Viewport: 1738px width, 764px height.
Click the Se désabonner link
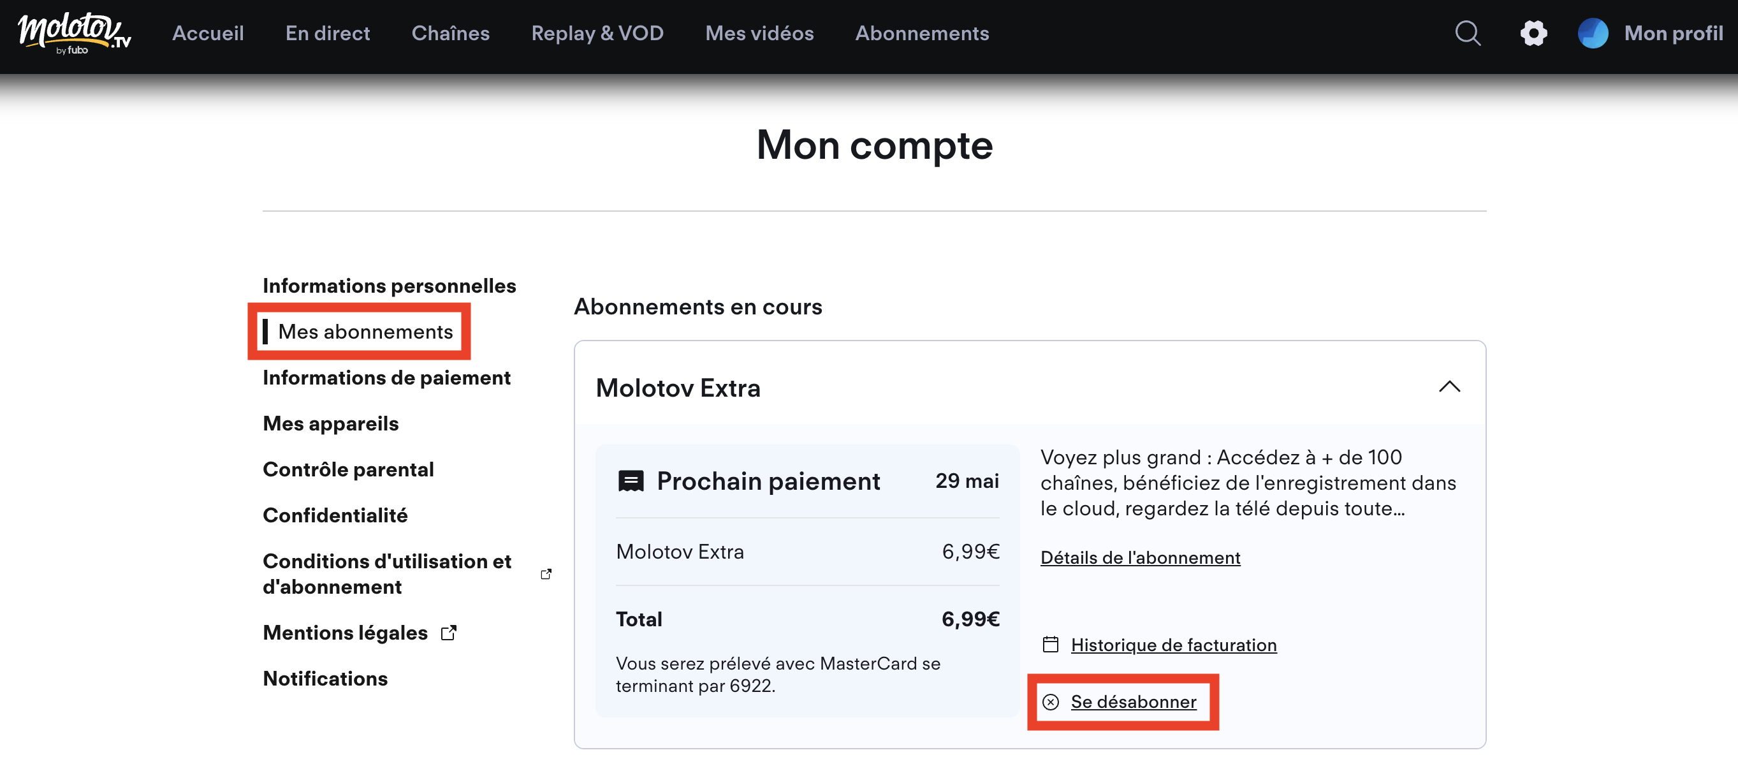tap(1134, 702)
